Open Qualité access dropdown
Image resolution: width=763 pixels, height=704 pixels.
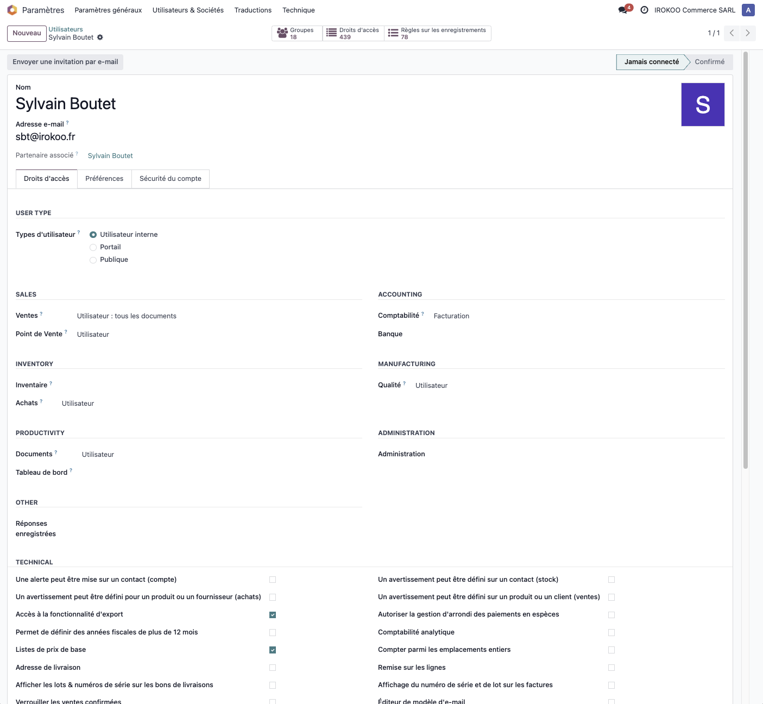(x=570, y=385)
